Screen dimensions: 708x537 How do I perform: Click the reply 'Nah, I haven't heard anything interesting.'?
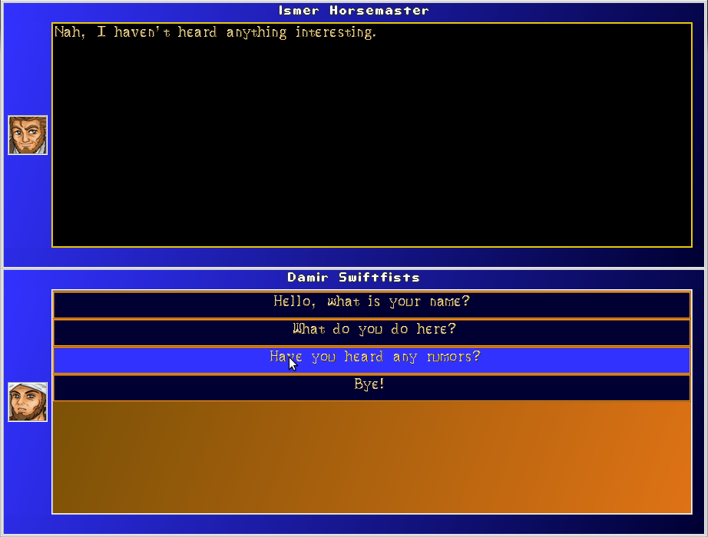pos(215,32)
